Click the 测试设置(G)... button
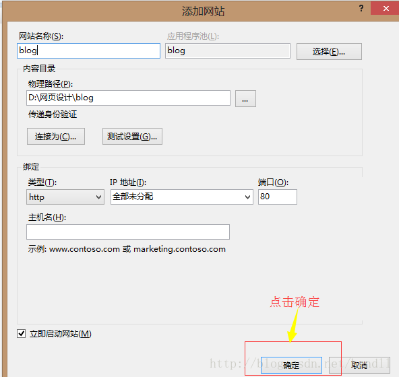Image resolution: width=399 pixels, height=377 pixels. [x=132, y=137]
